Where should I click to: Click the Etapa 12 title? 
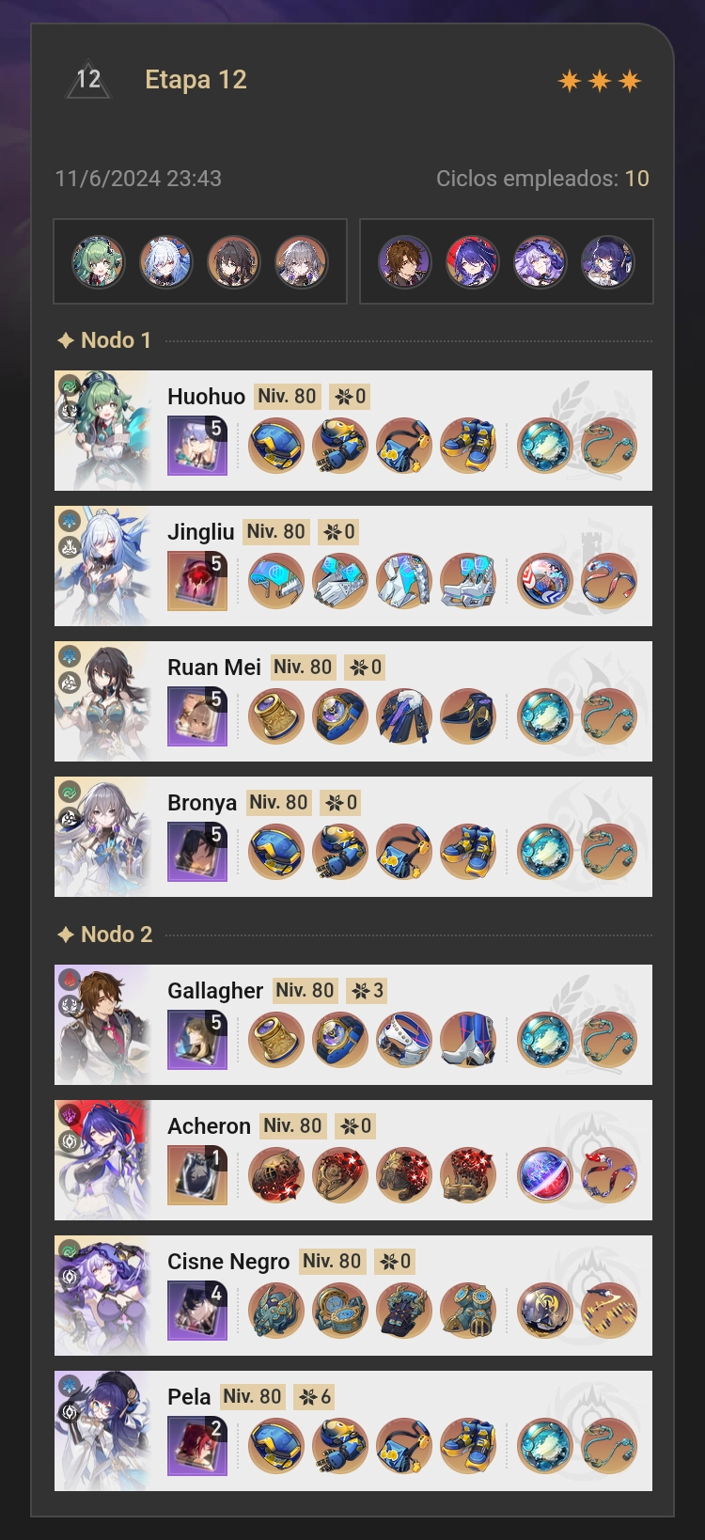[196, 80]
